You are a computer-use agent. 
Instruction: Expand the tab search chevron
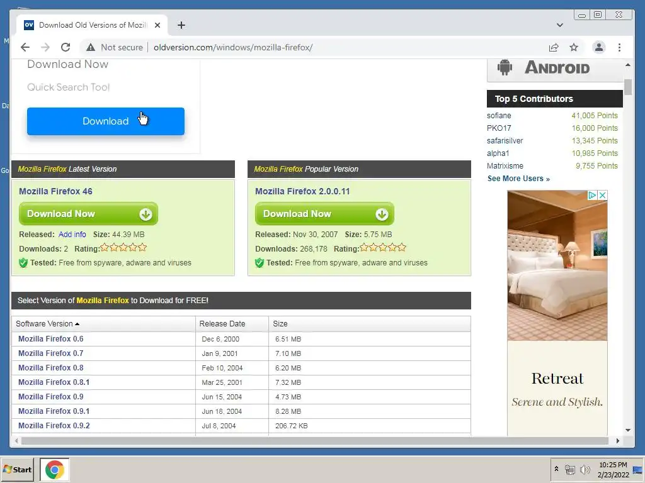click(560, 25)
